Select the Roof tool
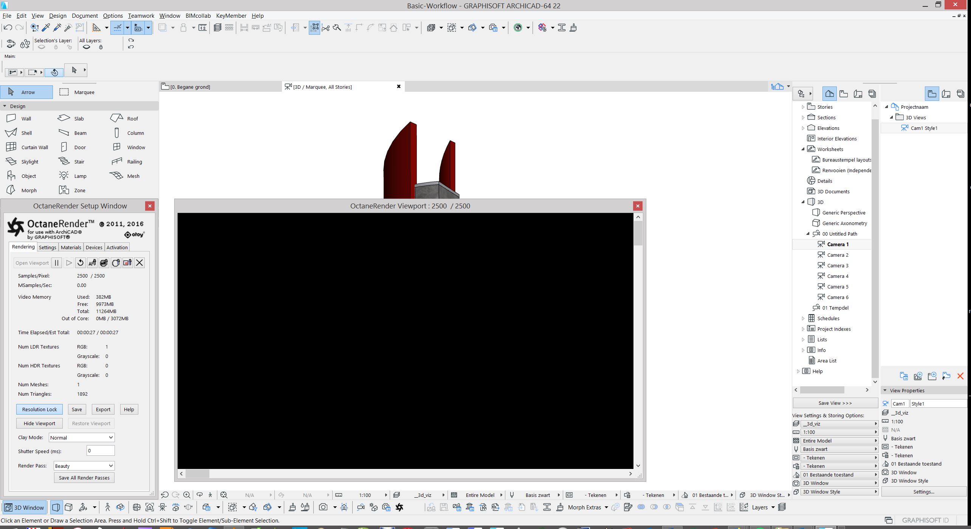This screenshot has height=529, width=971. pos(124,119)
